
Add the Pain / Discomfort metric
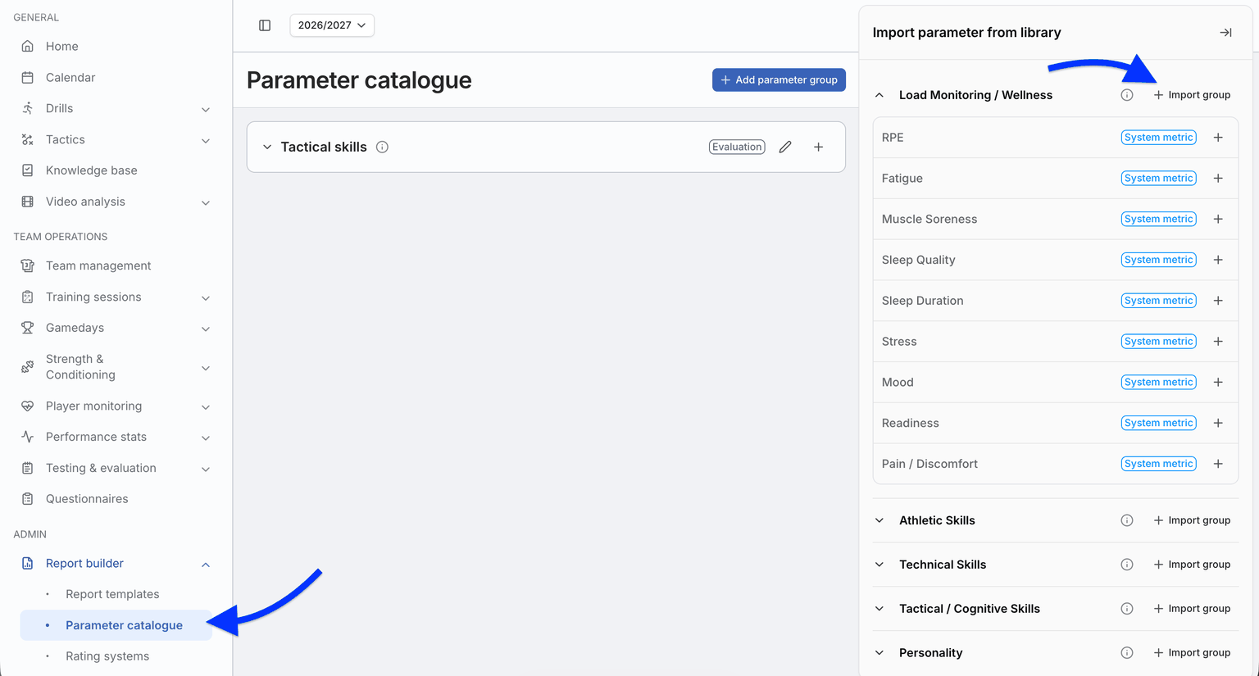tap(1218, 464)
